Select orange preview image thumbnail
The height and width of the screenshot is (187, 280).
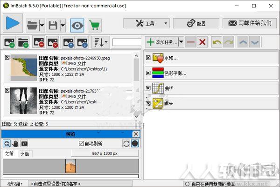pyautogui.click(x=70, y=166)
